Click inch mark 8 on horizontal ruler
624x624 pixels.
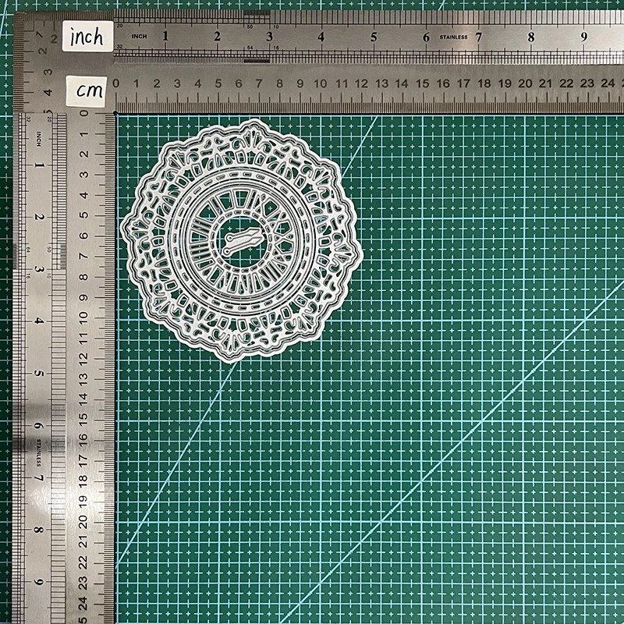point(531,37)
